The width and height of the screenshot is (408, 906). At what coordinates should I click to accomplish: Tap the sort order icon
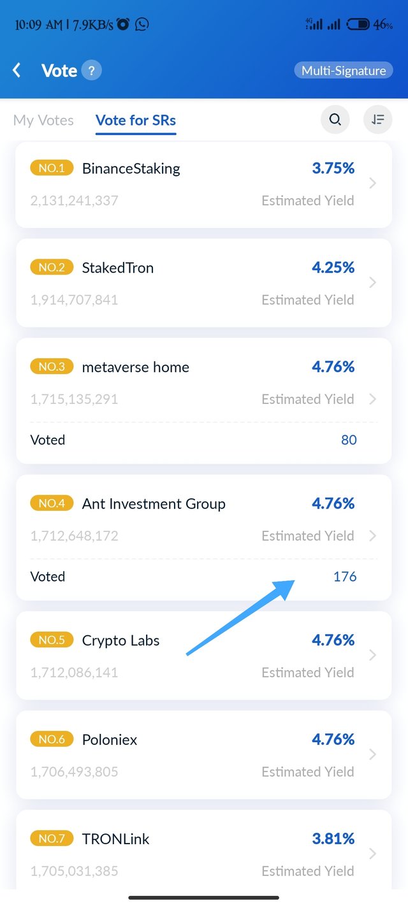tap(377, 119)
